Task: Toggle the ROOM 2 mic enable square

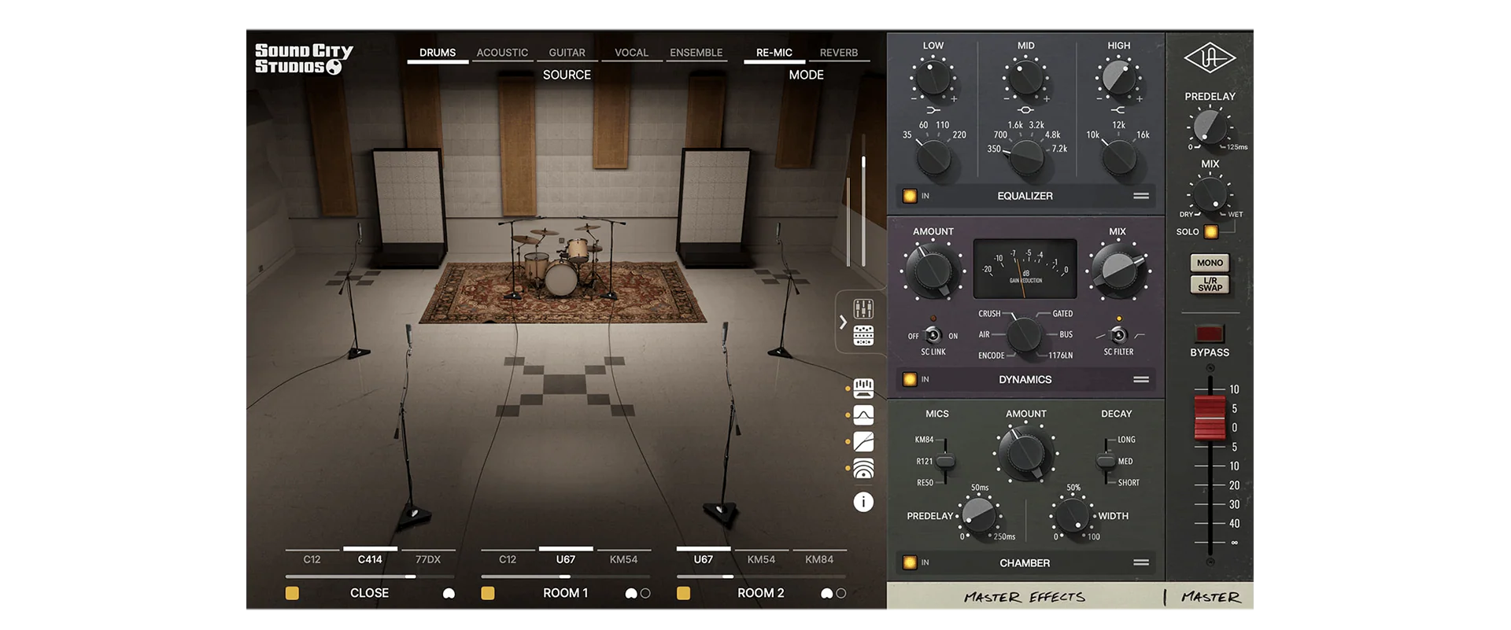Action: coord(683,593)
